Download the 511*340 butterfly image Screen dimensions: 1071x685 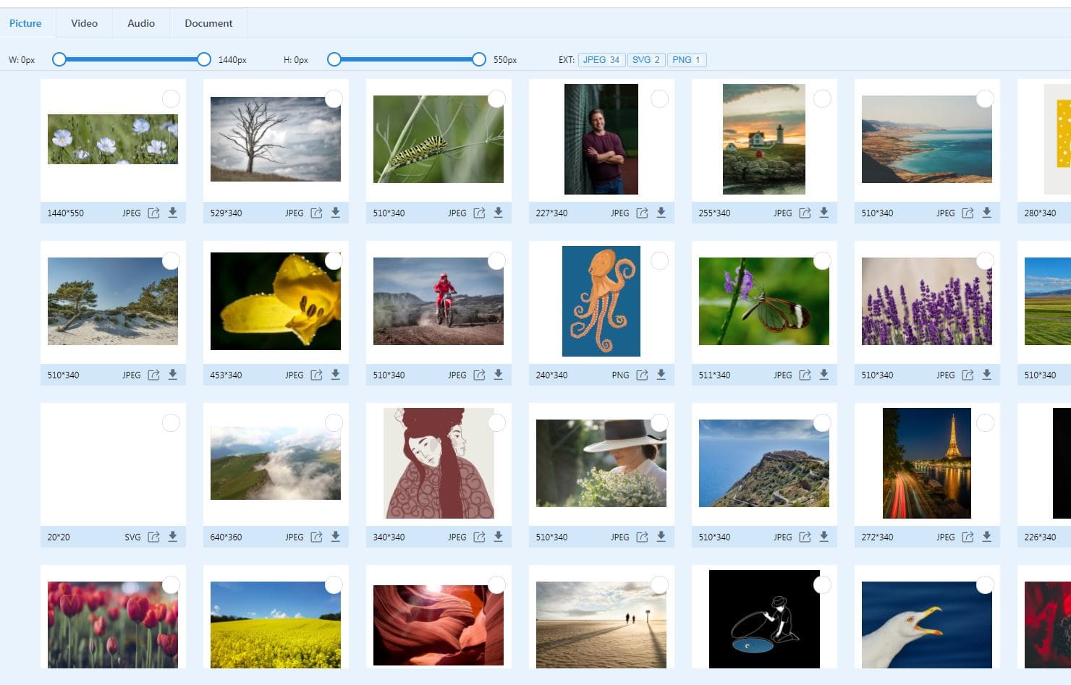[824, 375]
